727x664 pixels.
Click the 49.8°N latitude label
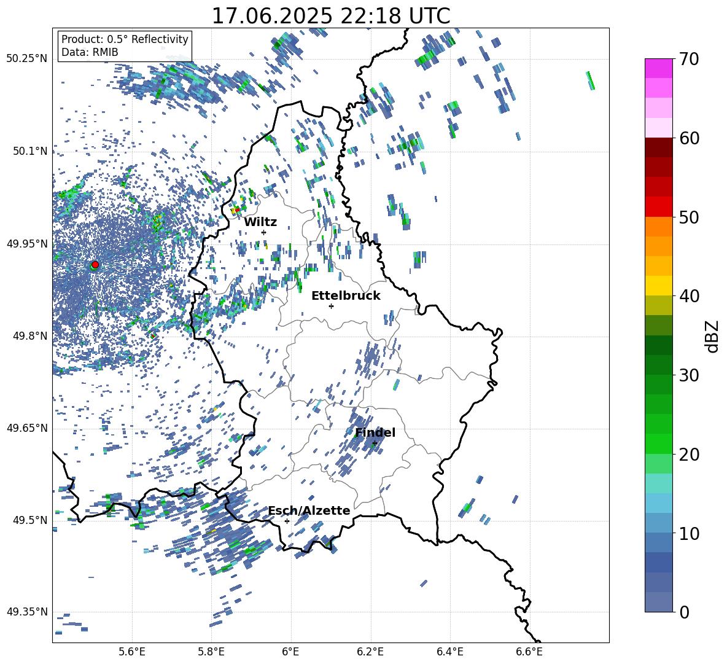(30, 336)
